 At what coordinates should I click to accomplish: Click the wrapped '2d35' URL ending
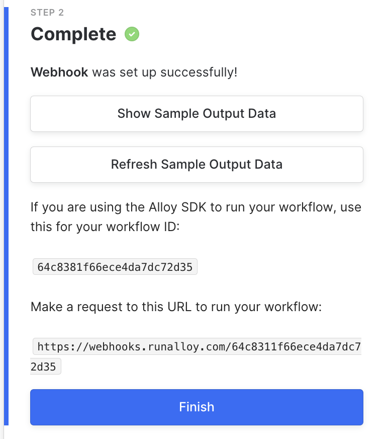(45, 367)
